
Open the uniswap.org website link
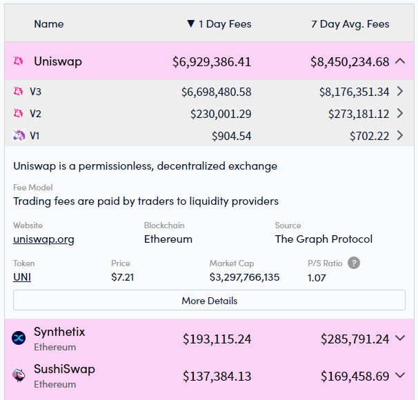click(43, 239)
